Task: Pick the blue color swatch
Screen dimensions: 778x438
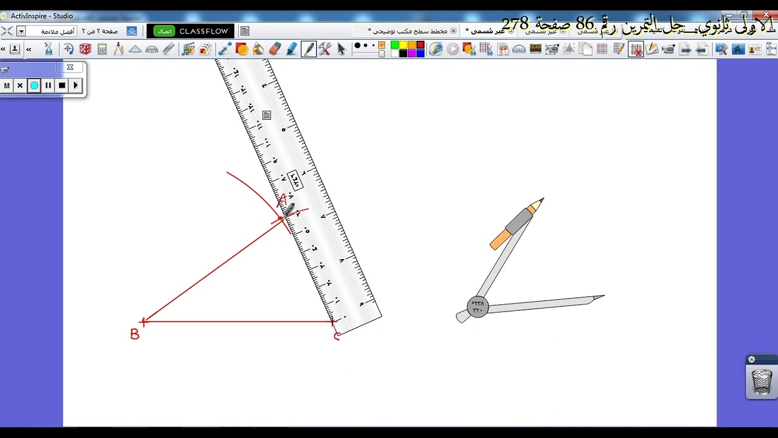Action: 420,54
